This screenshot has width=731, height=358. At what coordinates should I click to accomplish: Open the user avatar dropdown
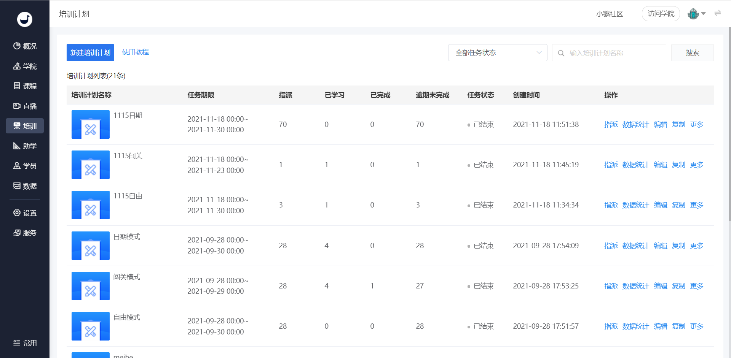pos(696,14)
